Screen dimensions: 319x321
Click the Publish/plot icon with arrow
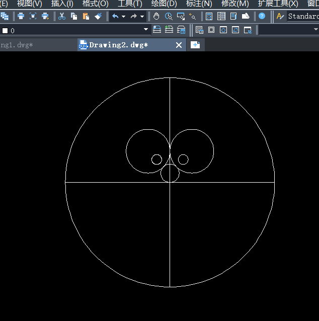click(x=45, y=16)
